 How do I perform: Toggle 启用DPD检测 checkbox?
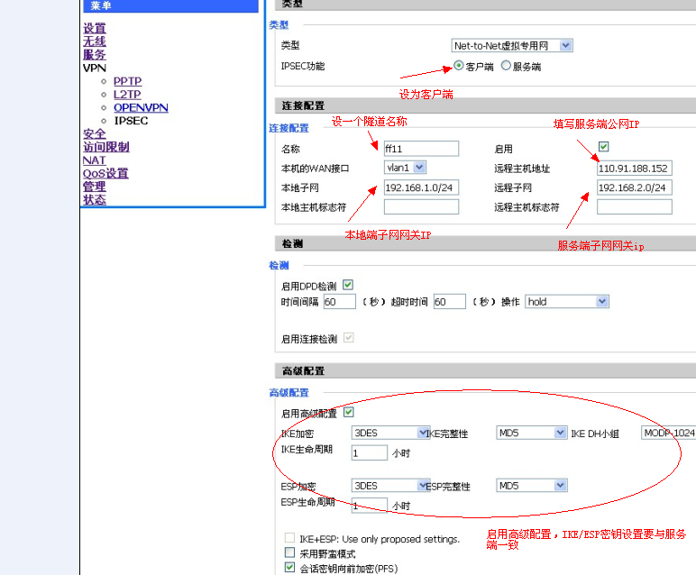pos(348,285)
